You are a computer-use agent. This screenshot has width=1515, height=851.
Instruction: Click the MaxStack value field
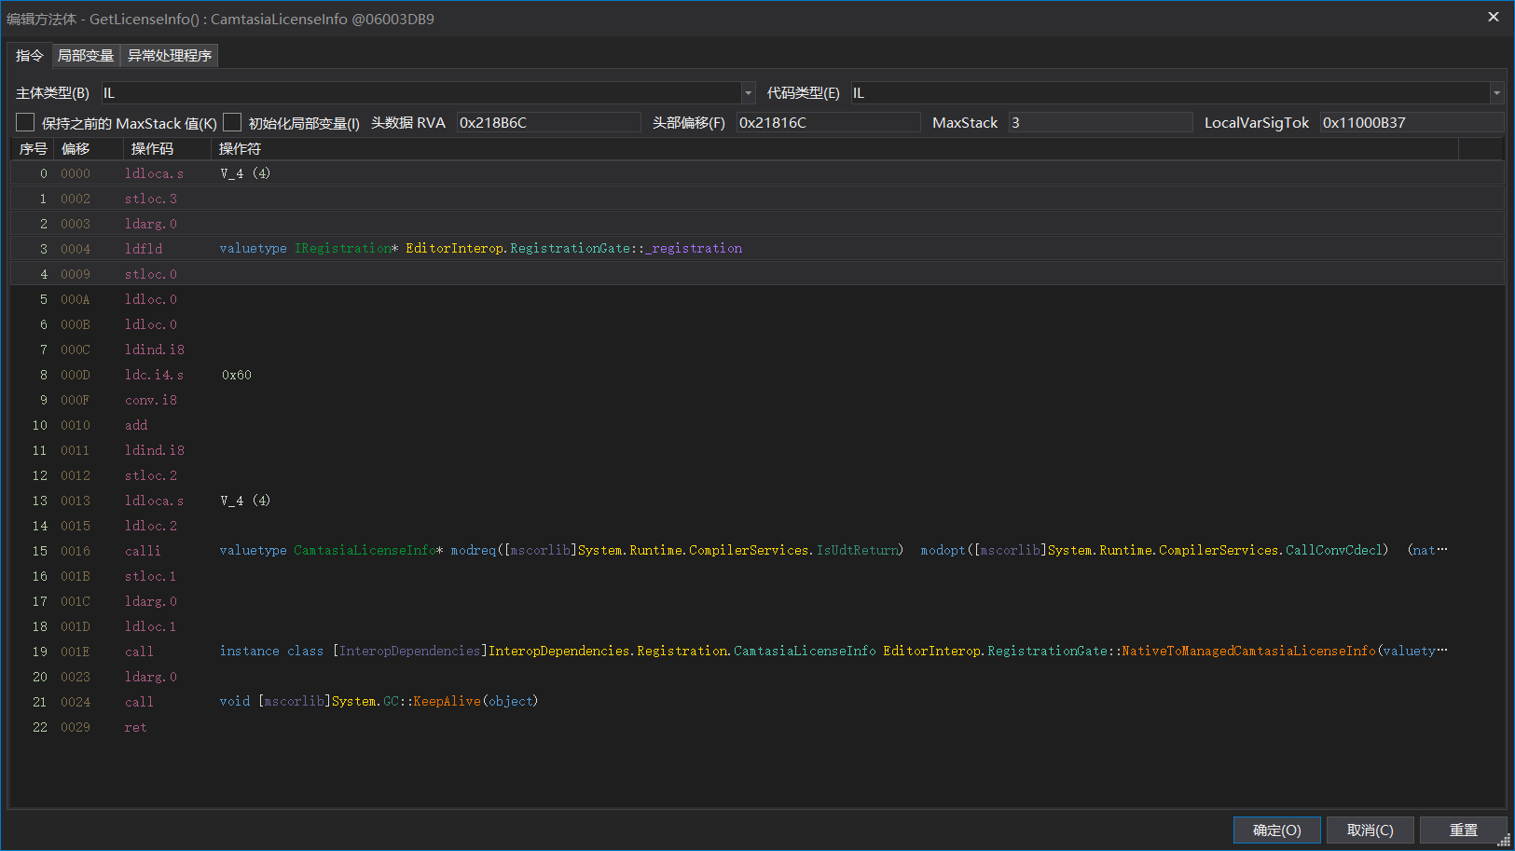(x=1100, y=122)
